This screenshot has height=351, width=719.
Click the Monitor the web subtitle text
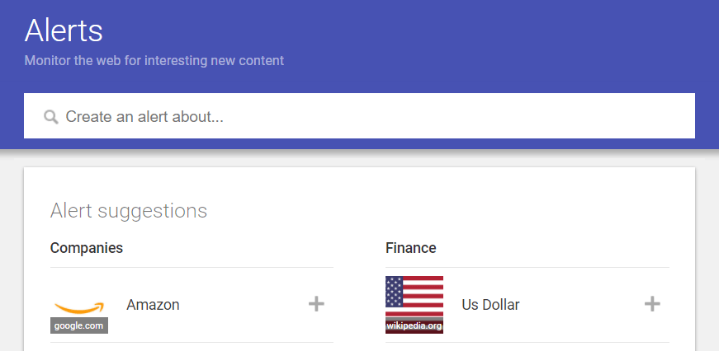pyautogui.click(x=154, y=60)
